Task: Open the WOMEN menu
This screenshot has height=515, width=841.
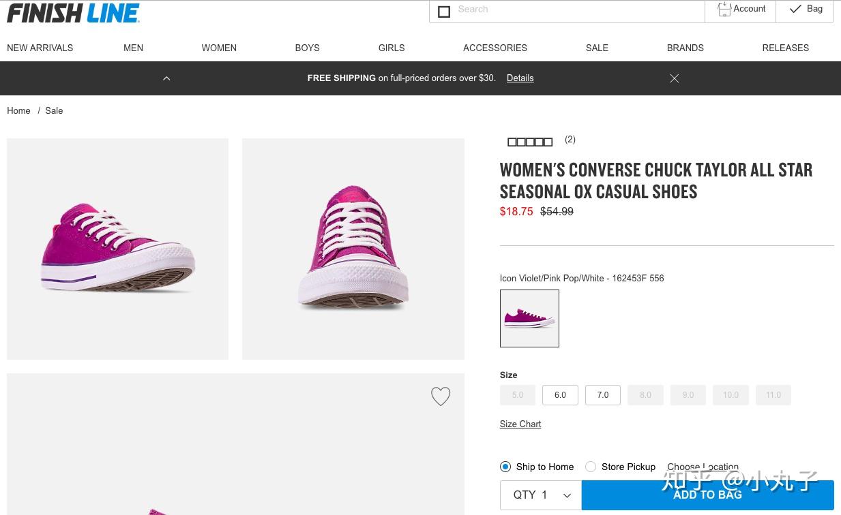Action: pos(219,48)
